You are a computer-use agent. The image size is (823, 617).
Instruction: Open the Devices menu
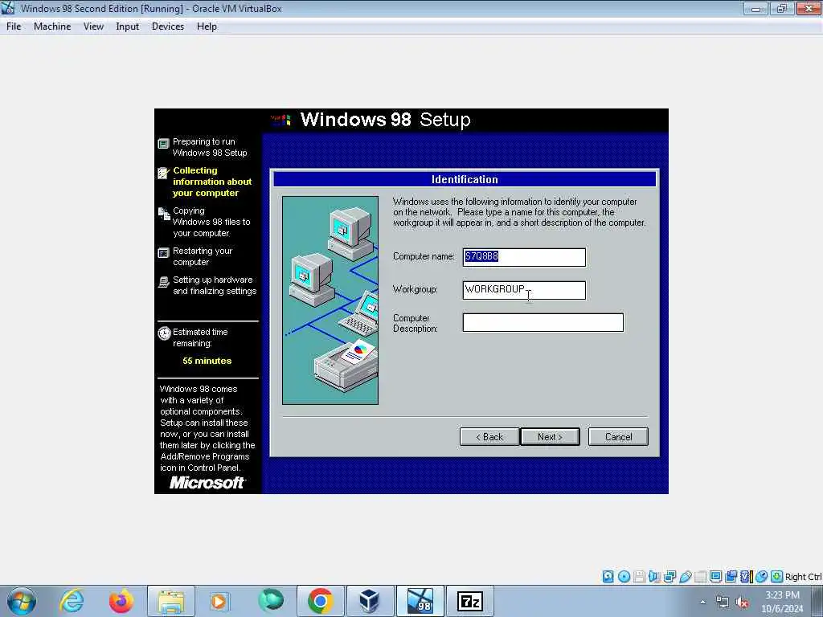[x=168, y=27]
